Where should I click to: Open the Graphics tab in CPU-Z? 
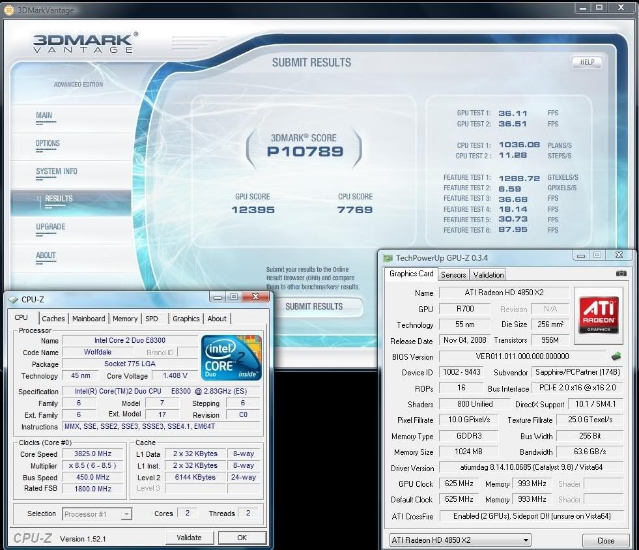pos(186,319)
